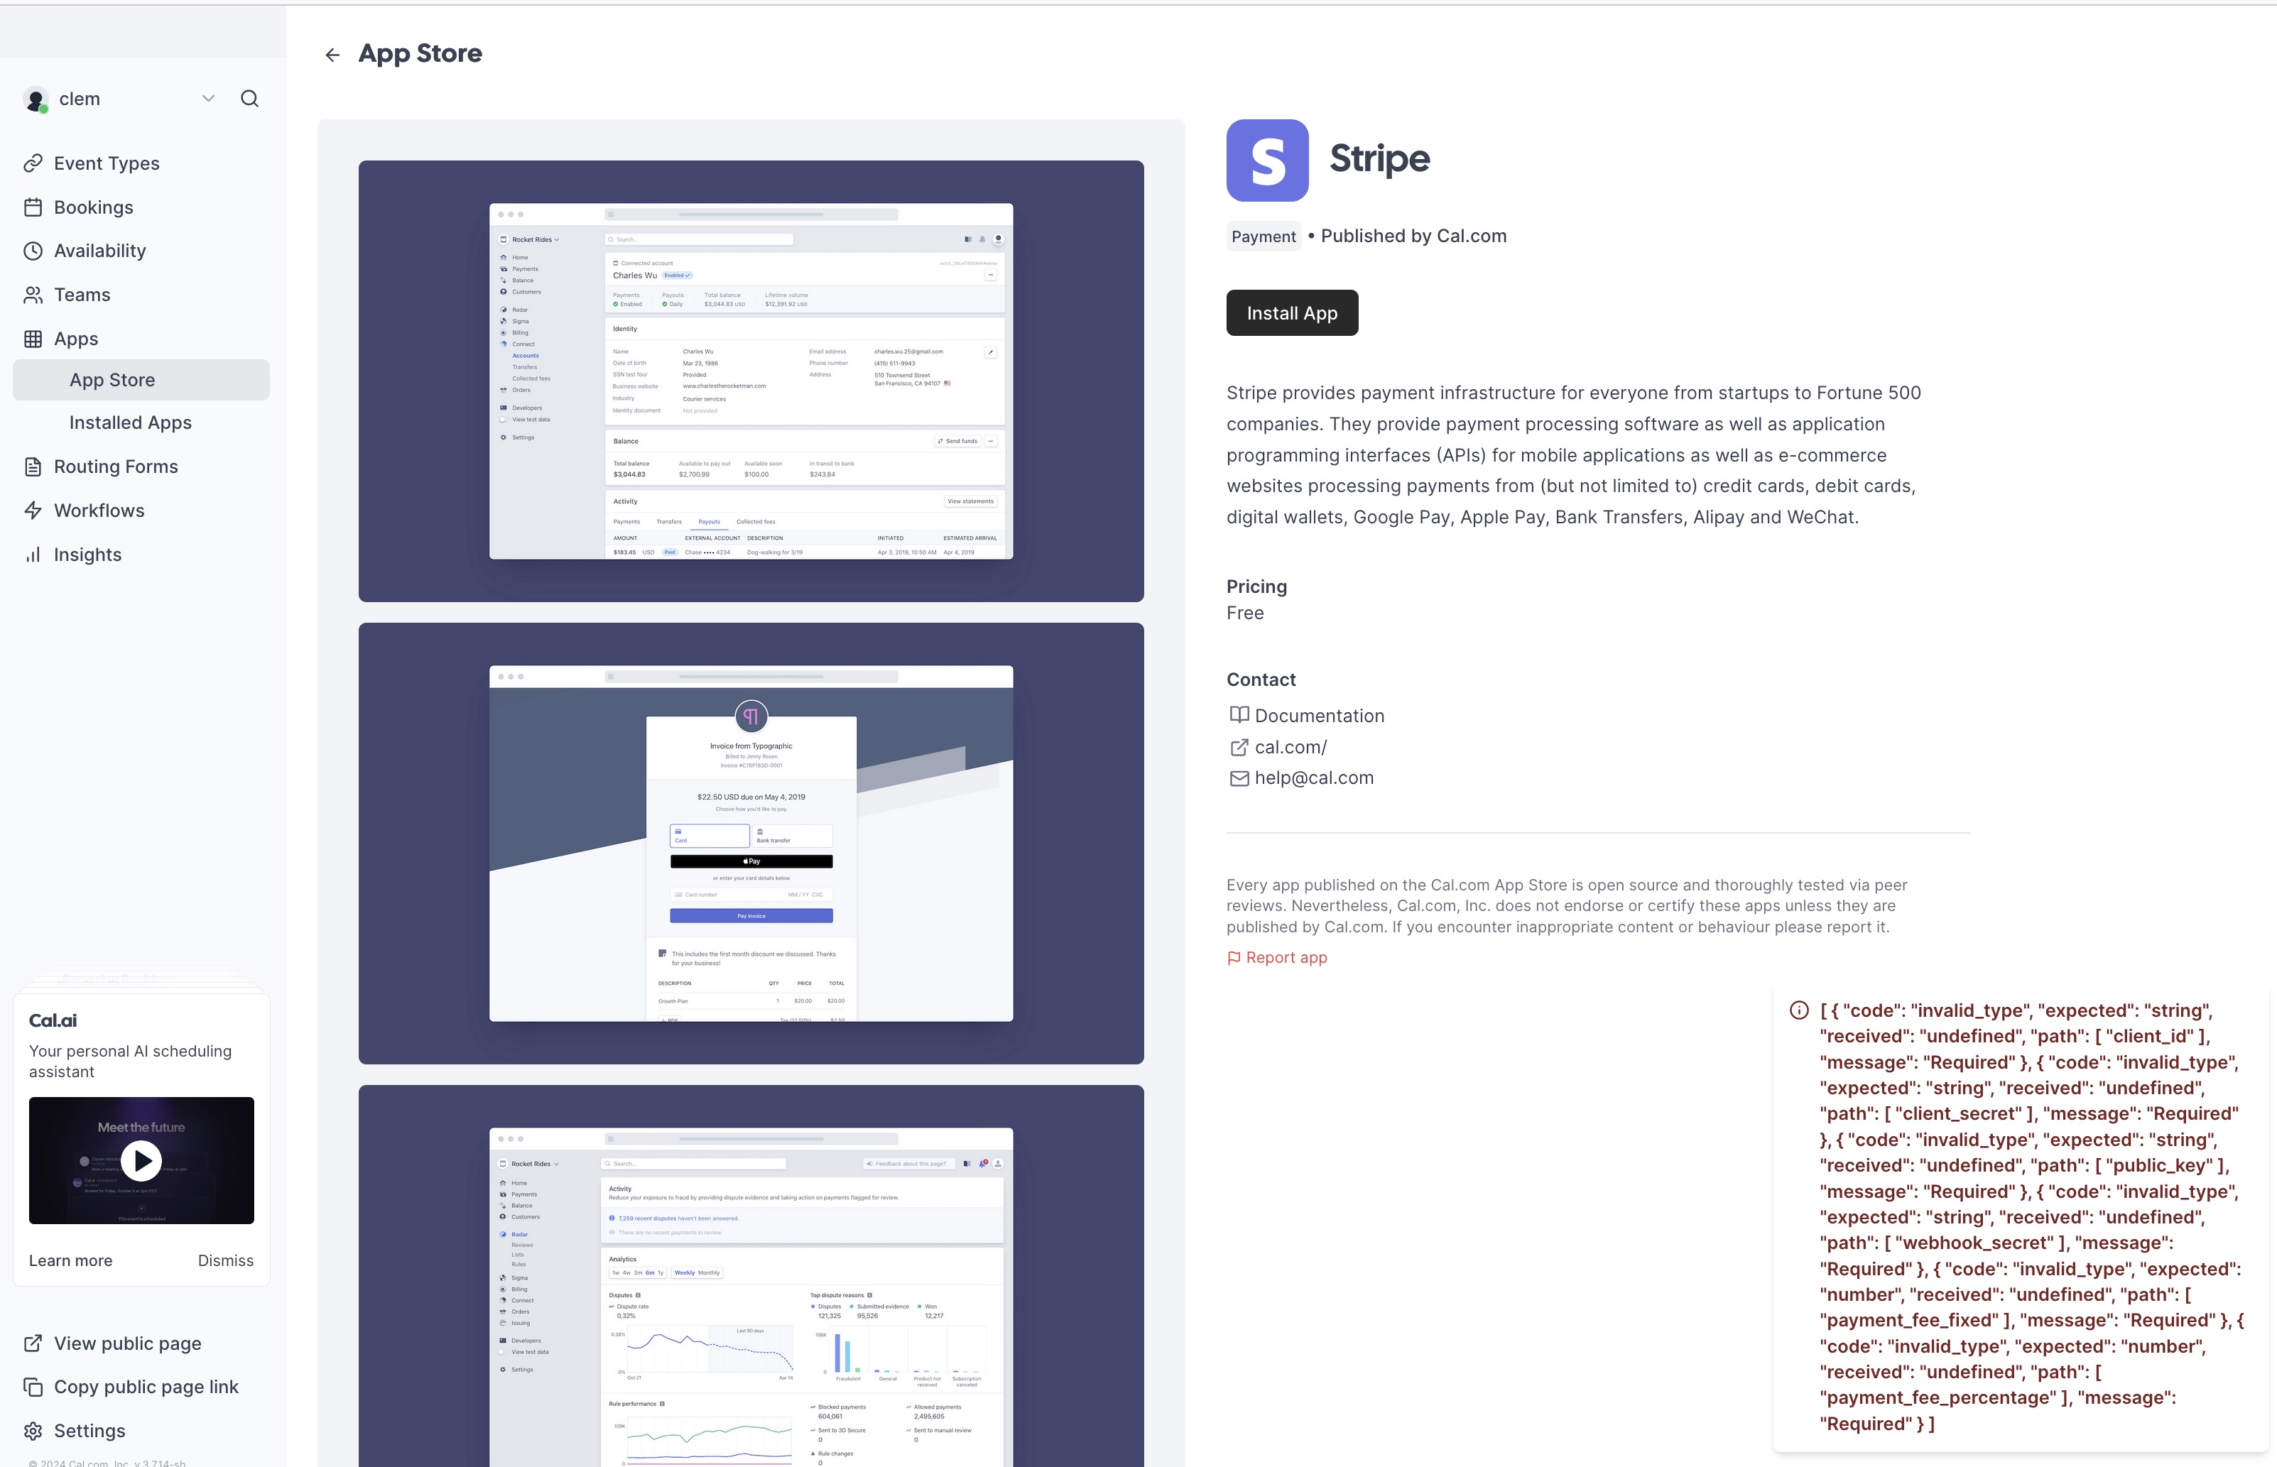This screenshot has width=2277, height=1467.
Task: Click the search icon in sidebar
Action: (249, 98)
